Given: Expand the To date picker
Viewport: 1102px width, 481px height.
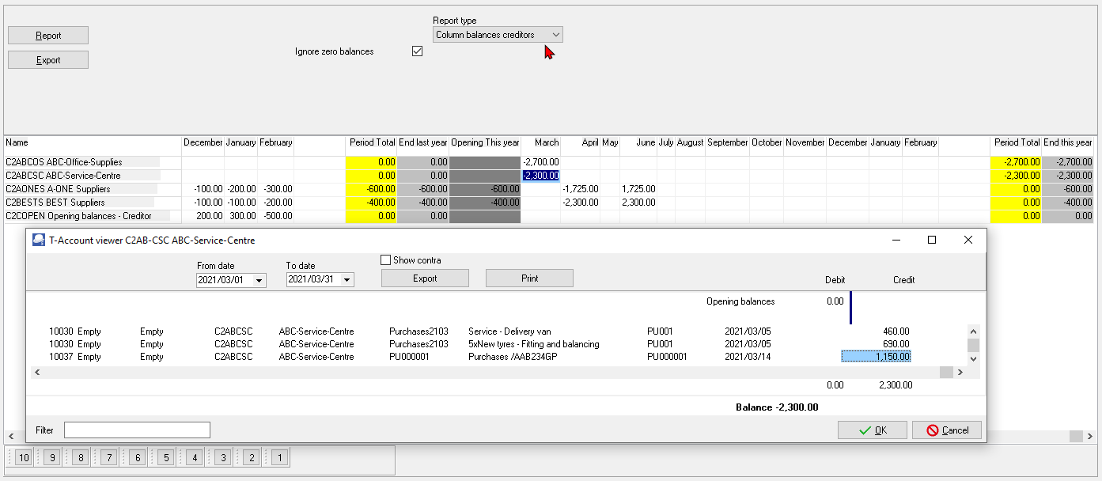Looking at the screenshot, I should coord(347,280).
